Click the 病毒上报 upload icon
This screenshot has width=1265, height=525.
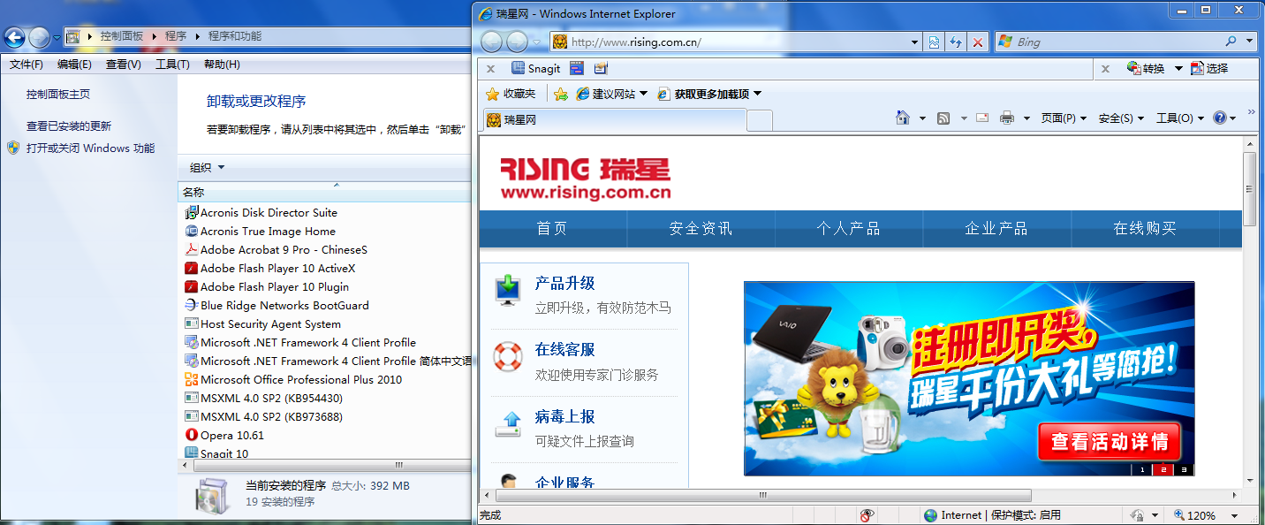click(508, 424)
